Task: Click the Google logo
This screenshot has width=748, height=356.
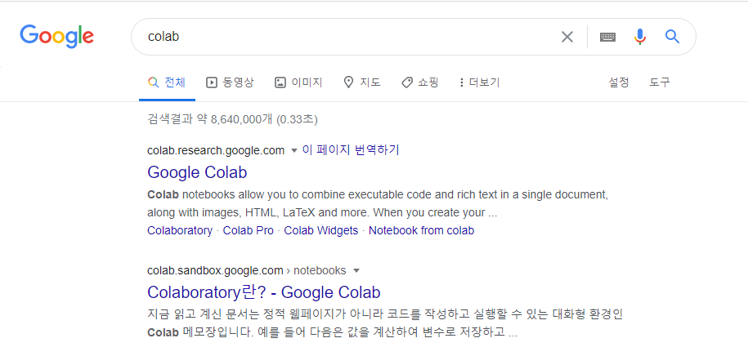Action: (56, 37)
